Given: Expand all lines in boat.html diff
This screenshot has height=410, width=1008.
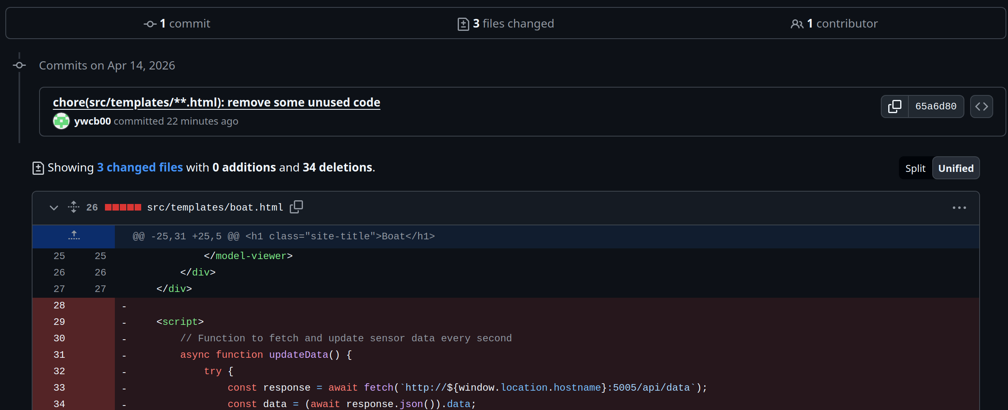Looking at the screenshot, I should 74,207.
